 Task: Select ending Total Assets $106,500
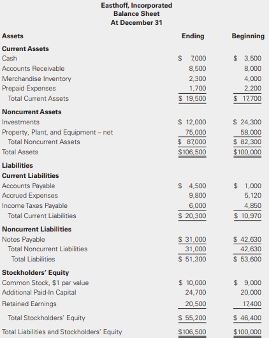pyautogui.click(x=192, y=152)
